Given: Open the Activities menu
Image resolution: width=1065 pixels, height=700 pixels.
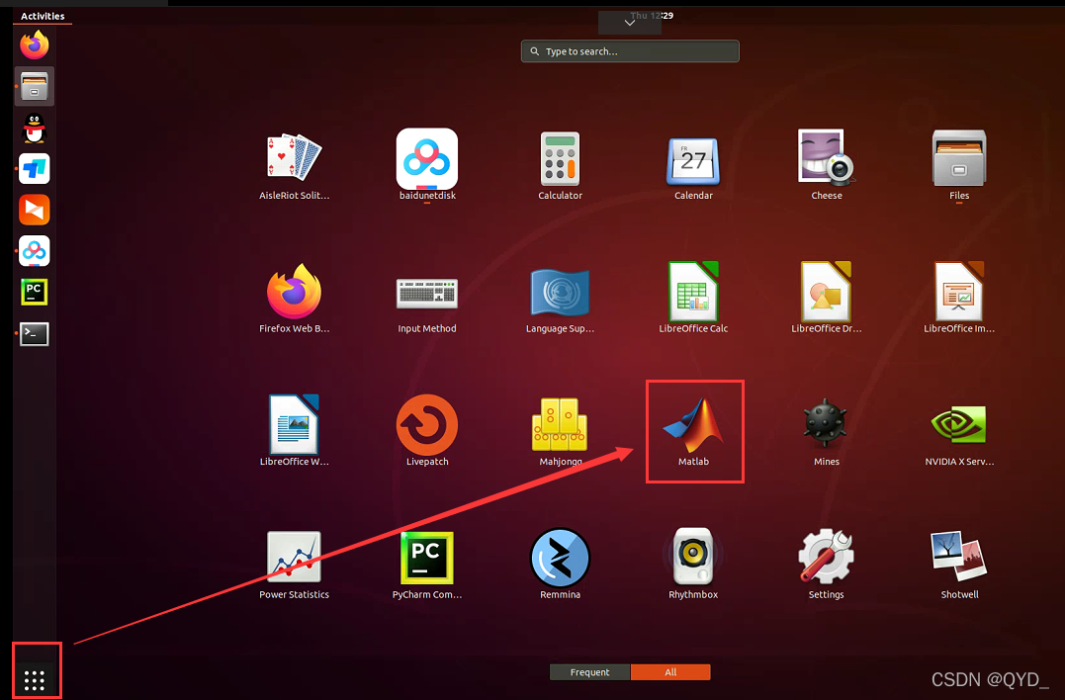Looking at the screenshot, I should 42,16.
